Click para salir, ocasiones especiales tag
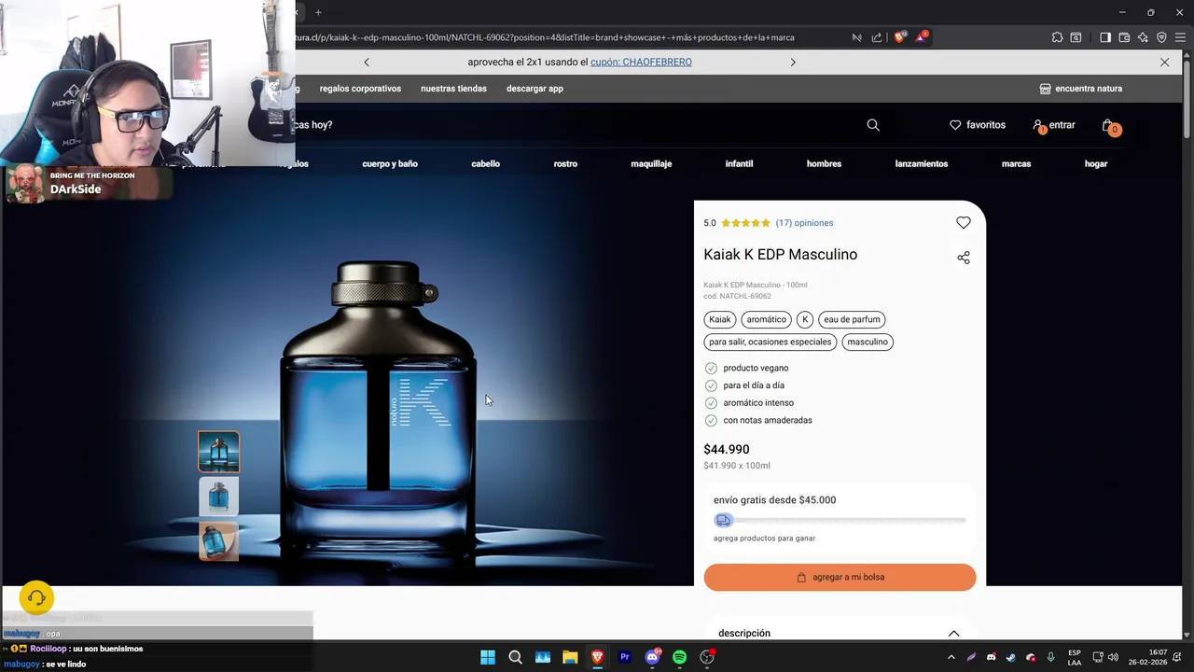Image resolution: width=1194 pixels, height=672 pixels. 770,342
